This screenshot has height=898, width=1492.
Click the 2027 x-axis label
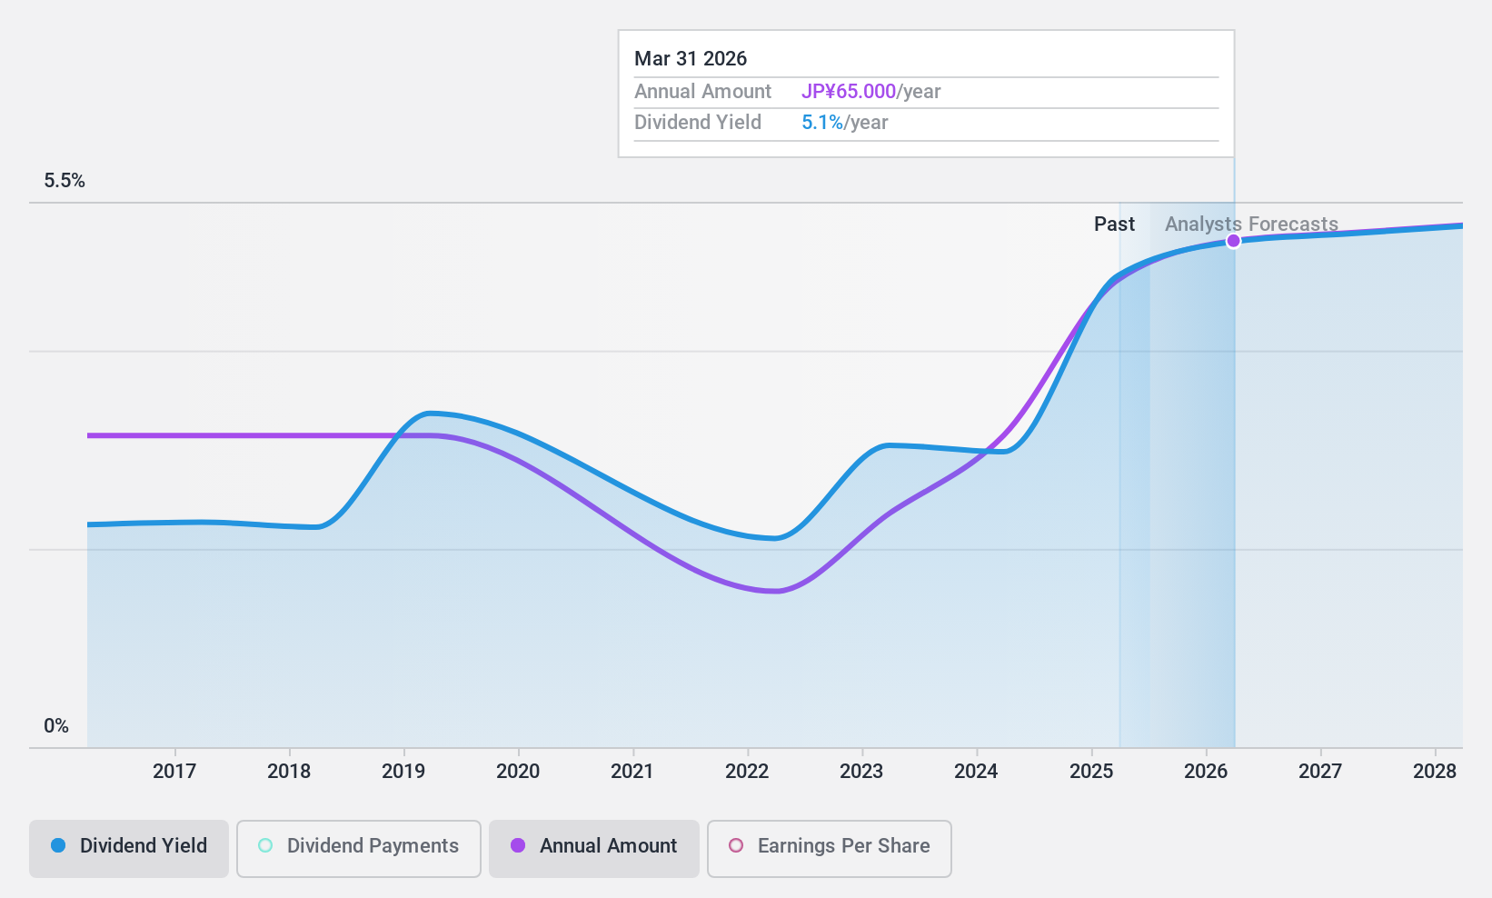pos(1320,772)
